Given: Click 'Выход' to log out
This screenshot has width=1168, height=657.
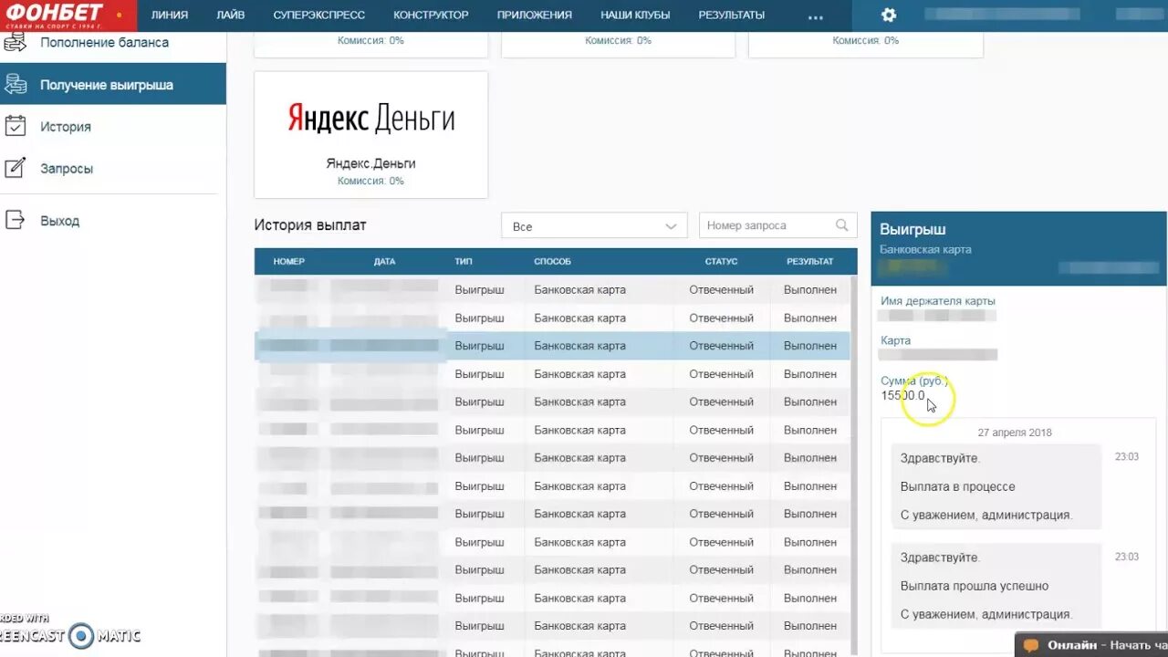Looking at the screenshot, I should 59,221.
